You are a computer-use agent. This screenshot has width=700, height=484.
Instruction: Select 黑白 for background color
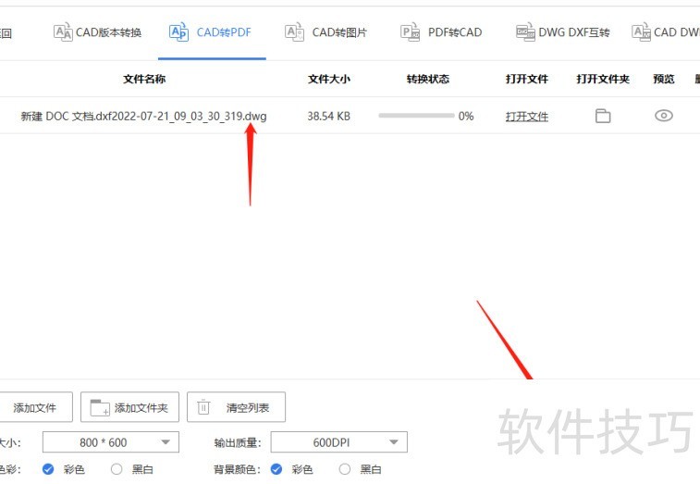click(x=345, y=469)
